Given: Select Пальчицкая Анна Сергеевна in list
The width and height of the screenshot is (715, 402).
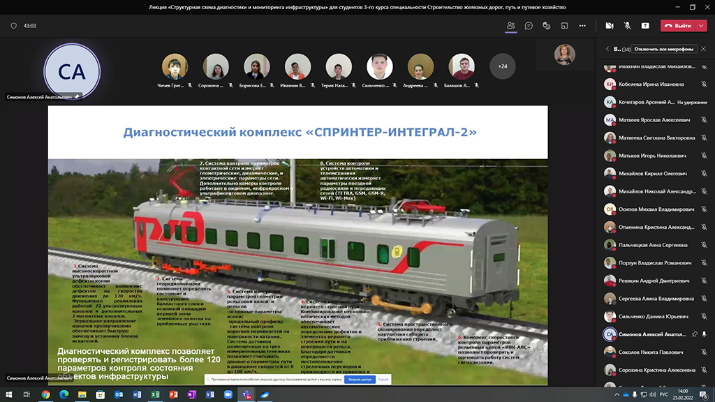Looking at the screenshot, I should pos(655,245).
